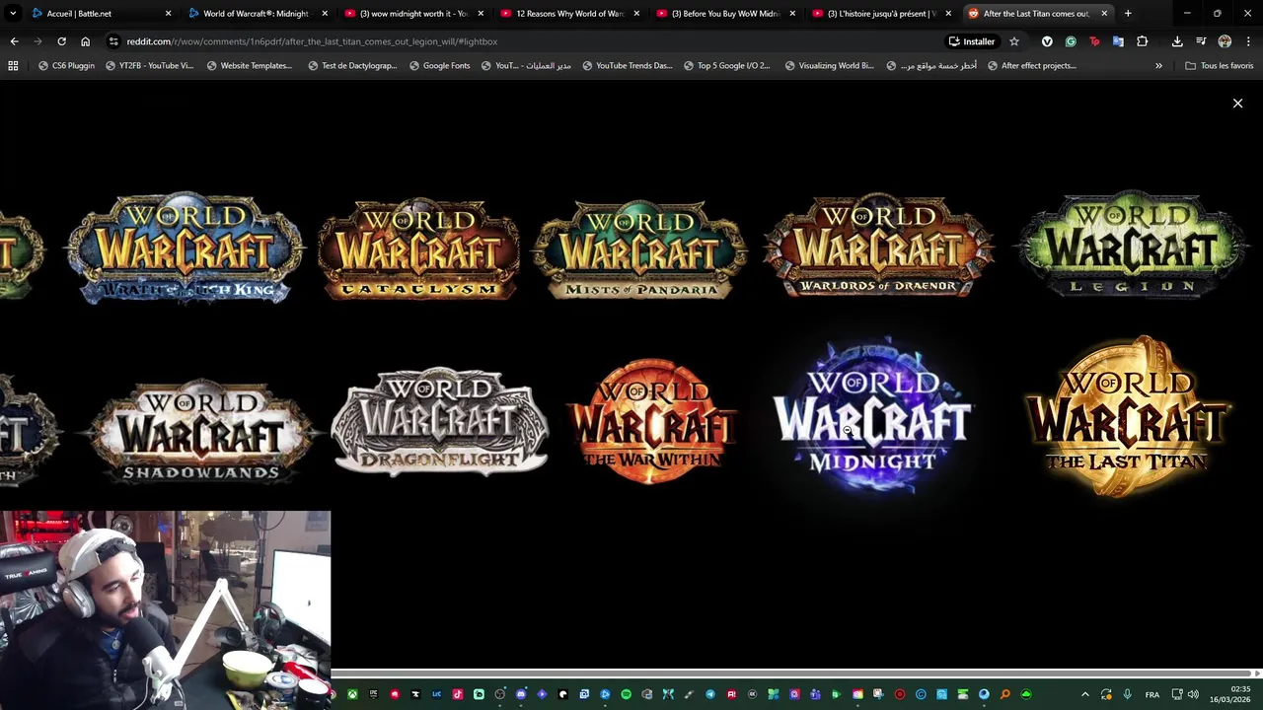This screenshot has width=1263, height=710.
Task: Open the browser Downloads icon
Action: point(1177,41)
